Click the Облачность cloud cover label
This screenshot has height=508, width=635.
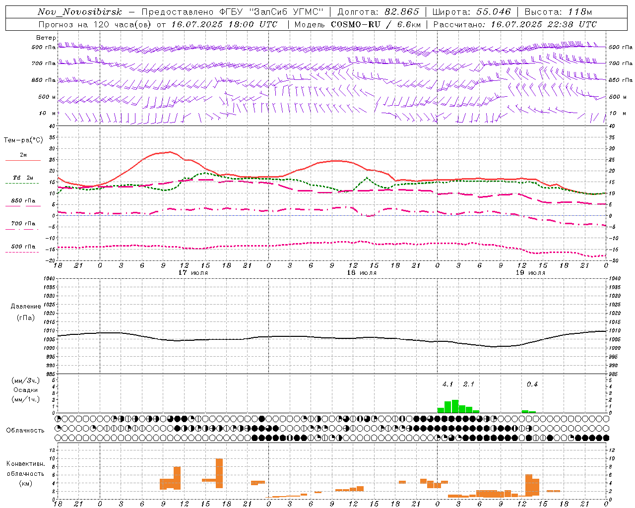pos(25,430)
